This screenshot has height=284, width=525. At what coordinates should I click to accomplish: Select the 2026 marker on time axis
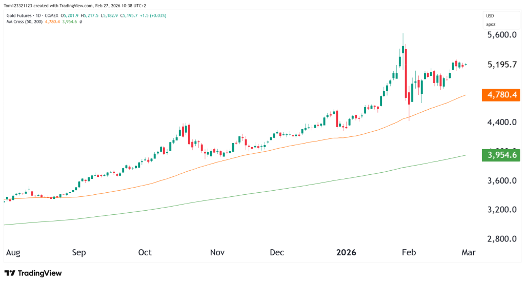click(347, 253)
